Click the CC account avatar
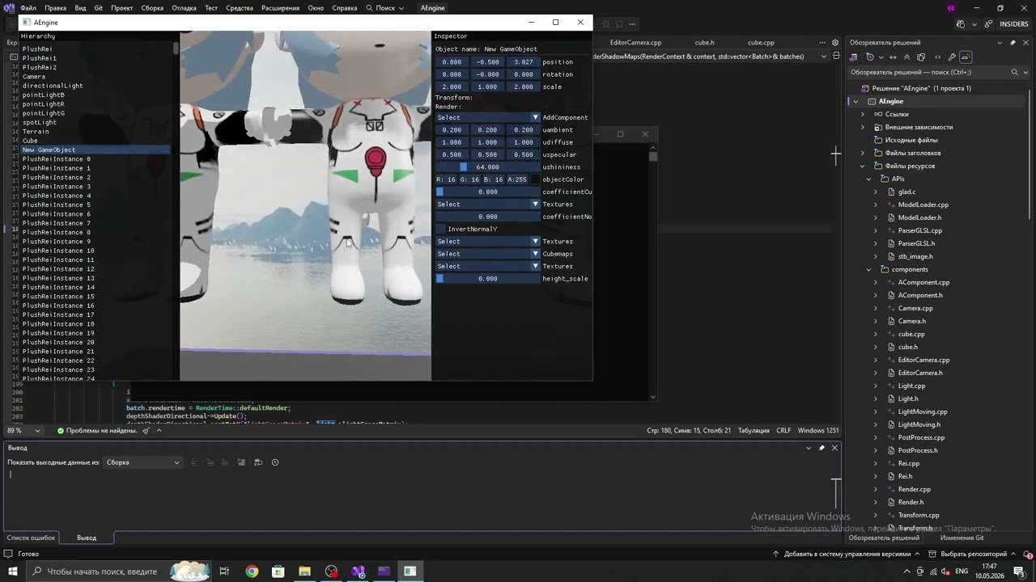The height and width of the screenshot is (582, 1036). pos(951,8)
